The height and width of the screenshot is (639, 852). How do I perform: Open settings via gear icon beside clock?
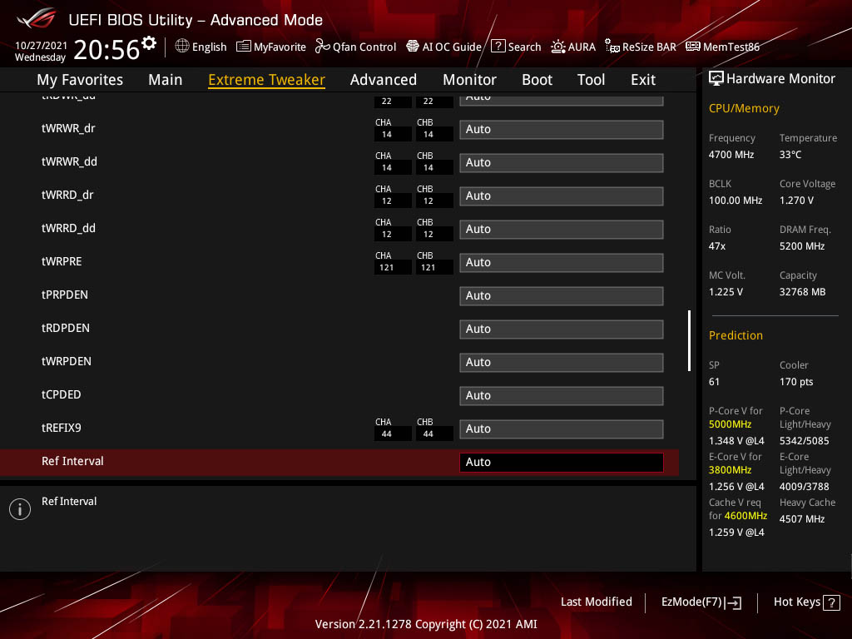[149, 43]
